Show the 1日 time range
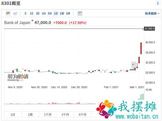 click(x=13, y=114)
